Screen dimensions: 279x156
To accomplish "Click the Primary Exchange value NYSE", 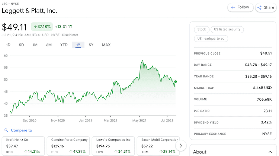I will (x=267, y=134).
